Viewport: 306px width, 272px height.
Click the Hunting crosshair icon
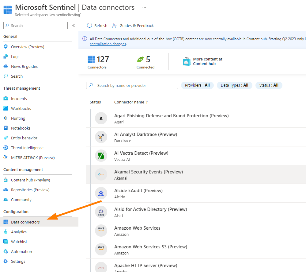tap(6, 118)
